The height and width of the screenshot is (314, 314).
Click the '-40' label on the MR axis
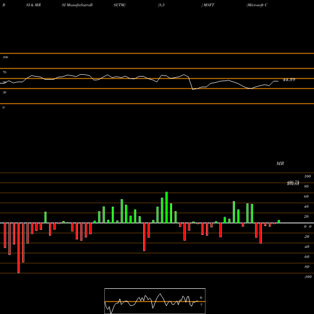(306, 247)
